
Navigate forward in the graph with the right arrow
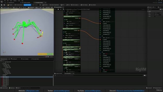(x=61, y=9)
